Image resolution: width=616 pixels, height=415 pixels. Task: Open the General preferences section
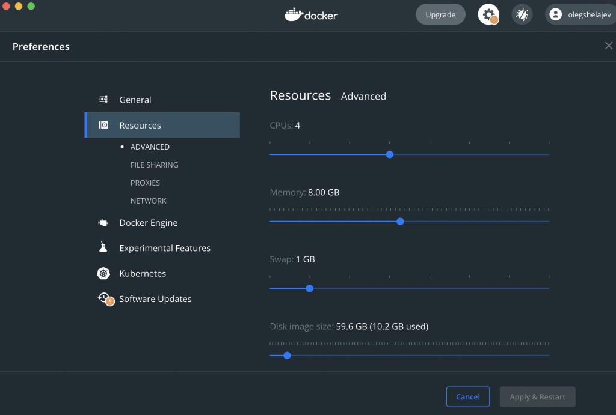135,100
